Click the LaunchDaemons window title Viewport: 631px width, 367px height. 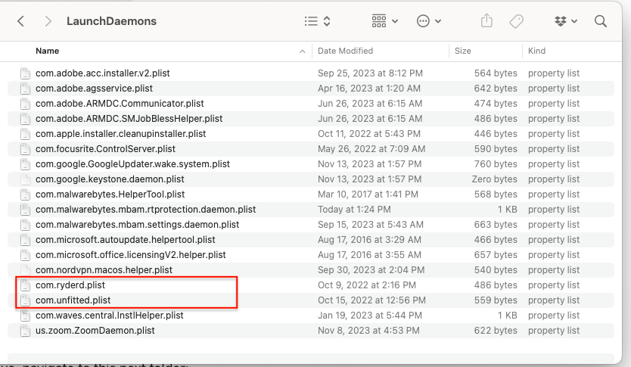click(x=111, y=21)
